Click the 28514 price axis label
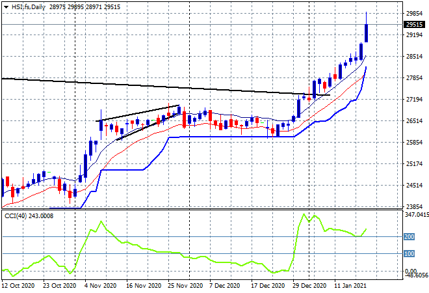The image size is (429, 293). point(414,57)
